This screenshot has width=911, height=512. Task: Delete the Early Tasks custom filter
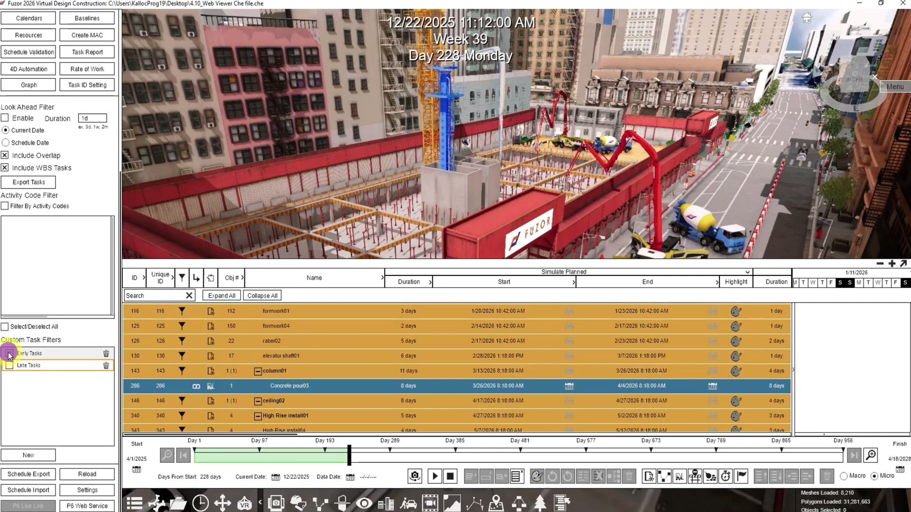click(106, 354)
